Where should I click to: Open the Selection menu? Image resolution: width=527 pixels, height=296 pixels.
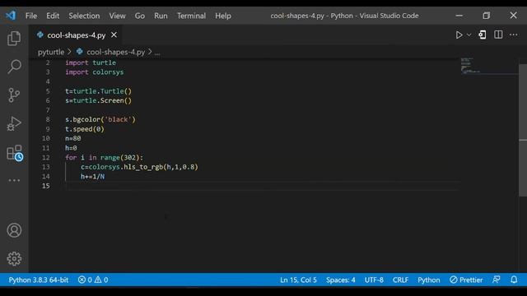point(84,16)
